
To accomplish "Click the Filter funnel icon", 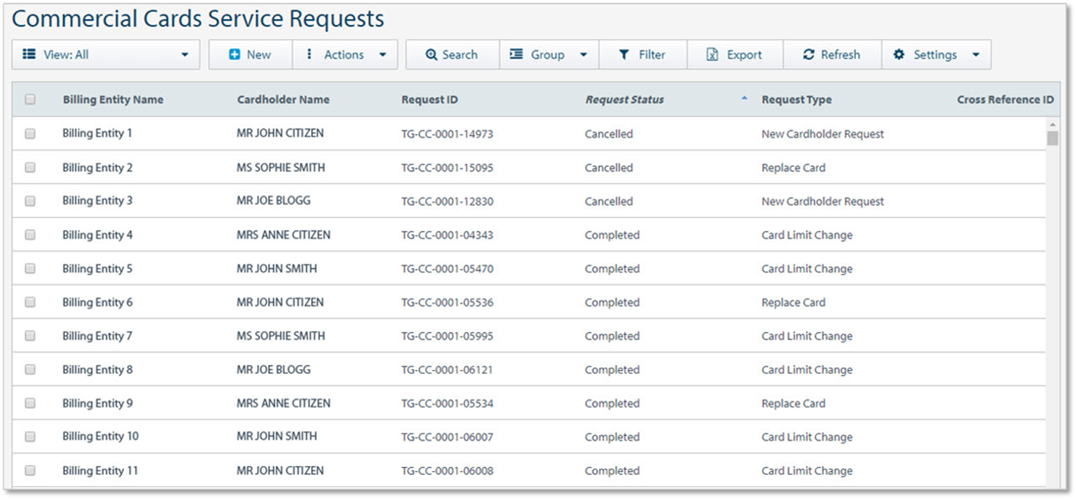I will pyautogui.click(x=625, y=54).
